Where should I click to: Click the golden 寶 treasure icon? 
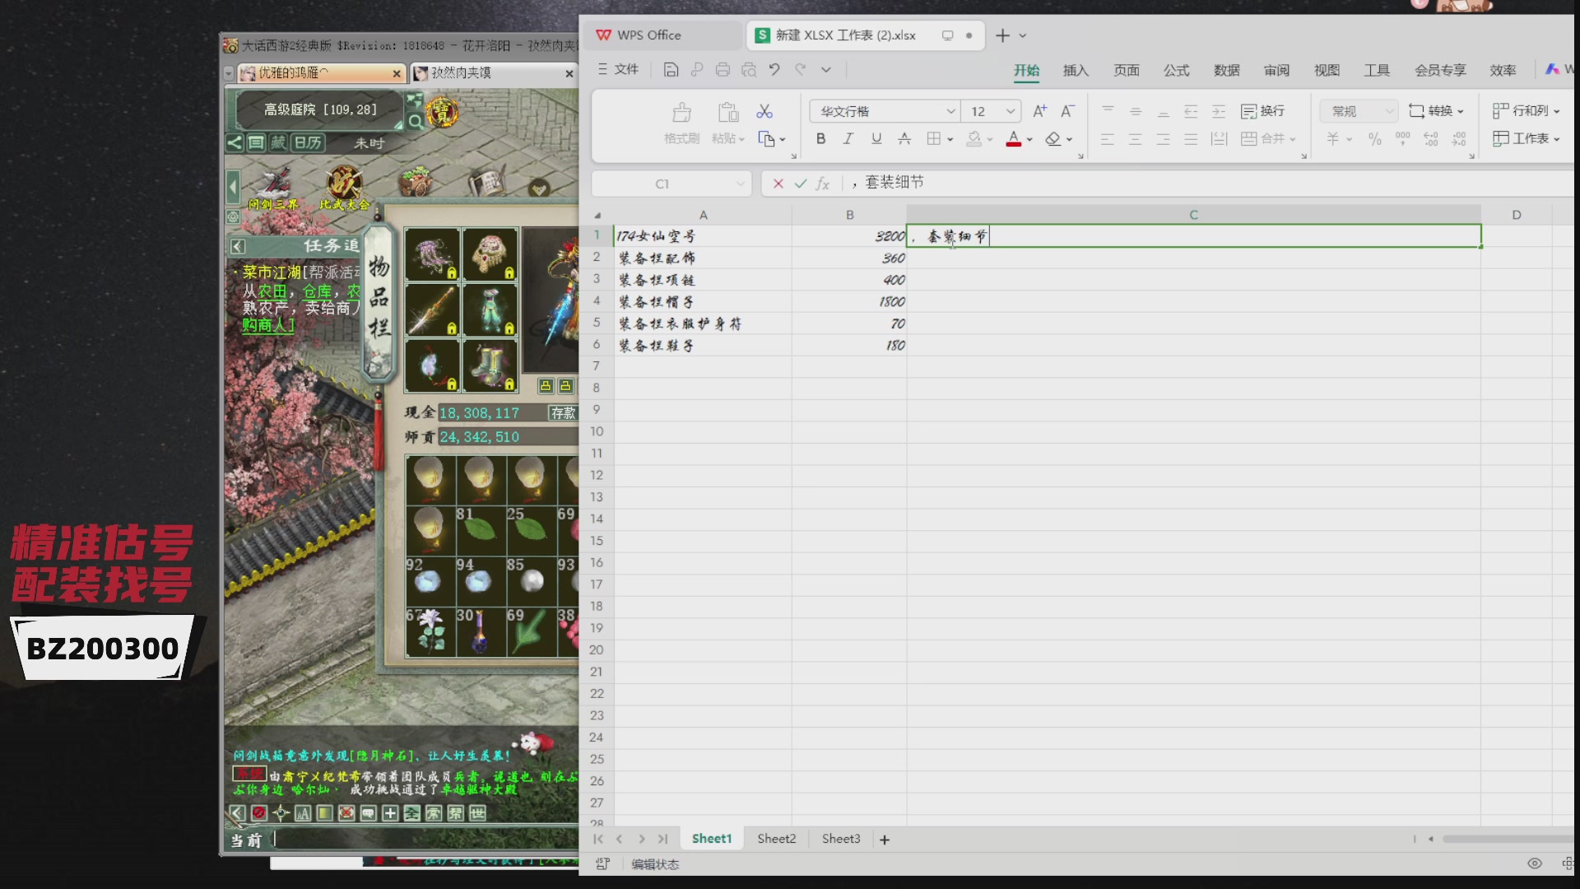[x=443, y=112]
